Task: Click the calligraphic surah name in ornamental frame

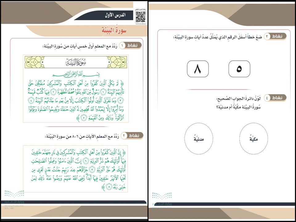Action: tap(76, 62)
